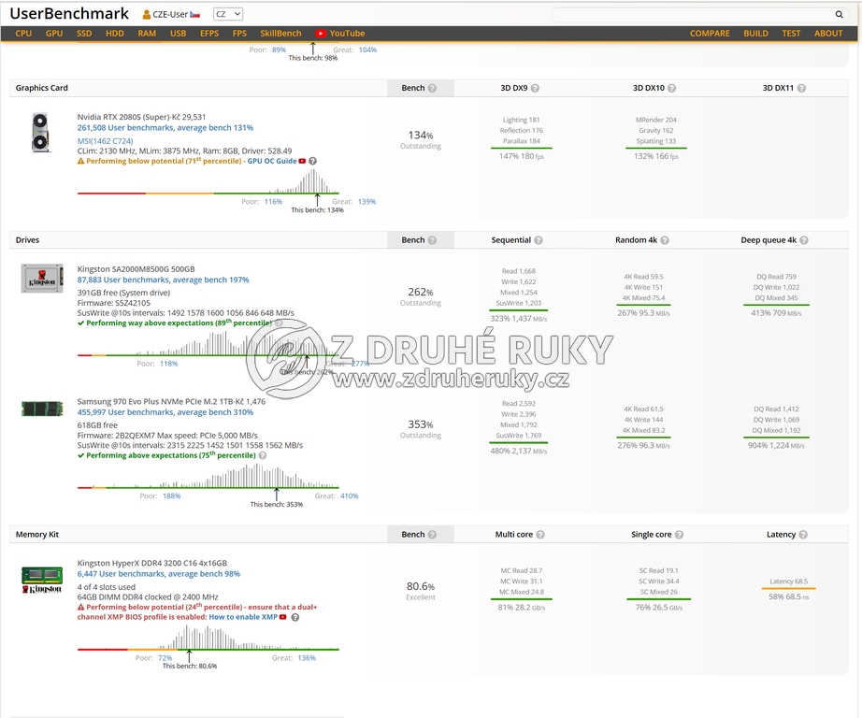862x718 pixels.
Task: Open the TEST page
Action: [x=791, y=34]
